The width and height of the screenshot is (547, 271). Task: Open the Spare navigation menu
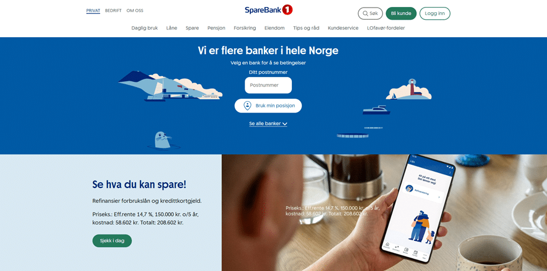(x=192, y=28)
